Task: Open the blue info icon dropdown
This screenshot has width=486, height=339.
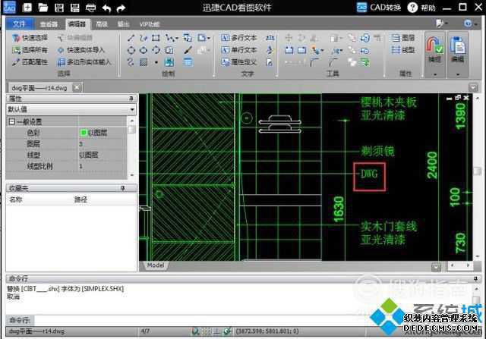Action: point(470,24)
